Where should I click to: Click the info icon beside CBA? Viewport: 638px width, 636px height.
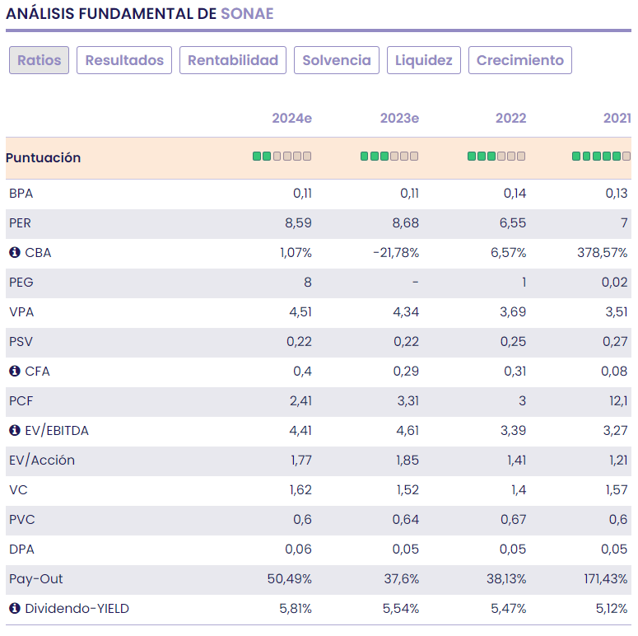(x=15, y=253)
